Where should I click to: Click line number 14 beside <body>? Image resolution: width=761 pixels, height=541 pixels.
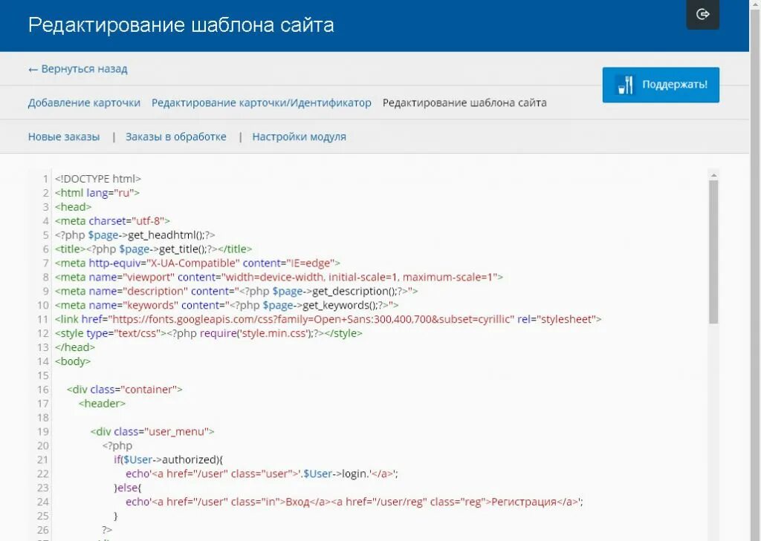[42, 361]
